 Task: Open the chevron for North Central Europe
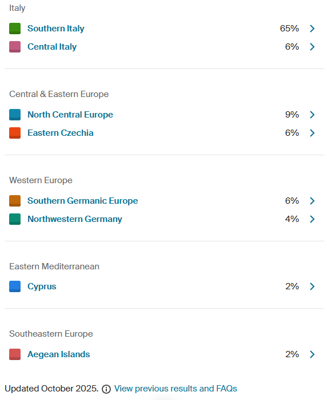coord(312,115)
